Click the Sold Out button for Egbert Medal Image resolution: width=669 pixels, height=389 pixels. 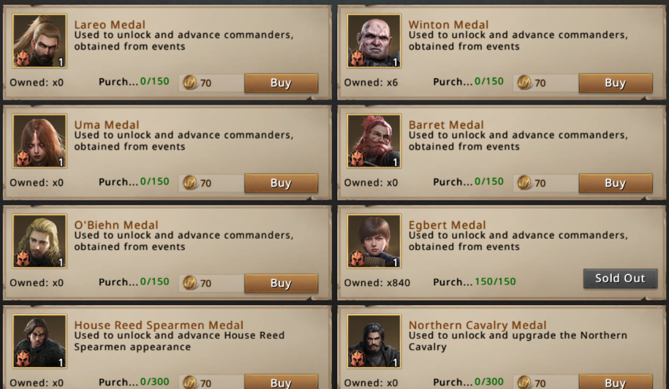click(620, 279)
